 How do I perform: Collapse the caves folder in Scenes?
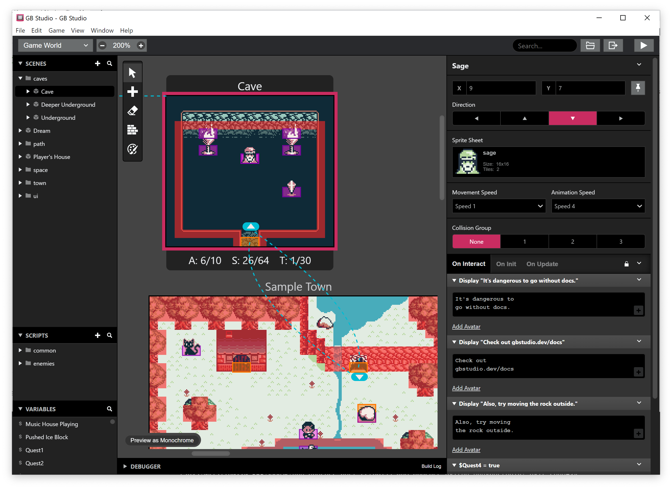pyautogui.click(x=20, y=78)
